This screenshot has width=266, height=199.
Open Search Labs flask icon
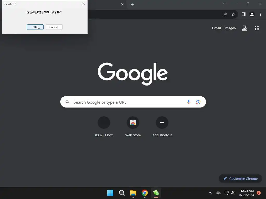click(245, 28)
